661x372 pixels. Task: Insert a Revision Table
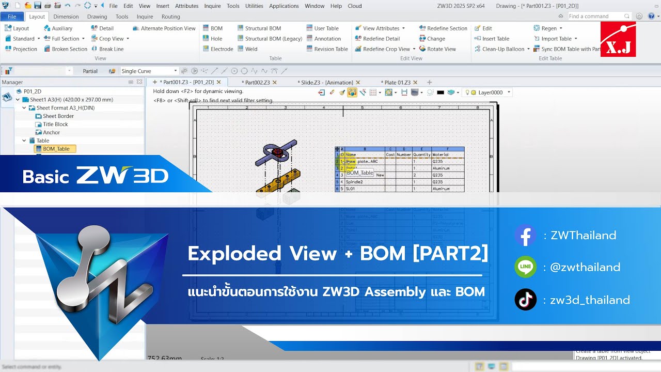327,49
